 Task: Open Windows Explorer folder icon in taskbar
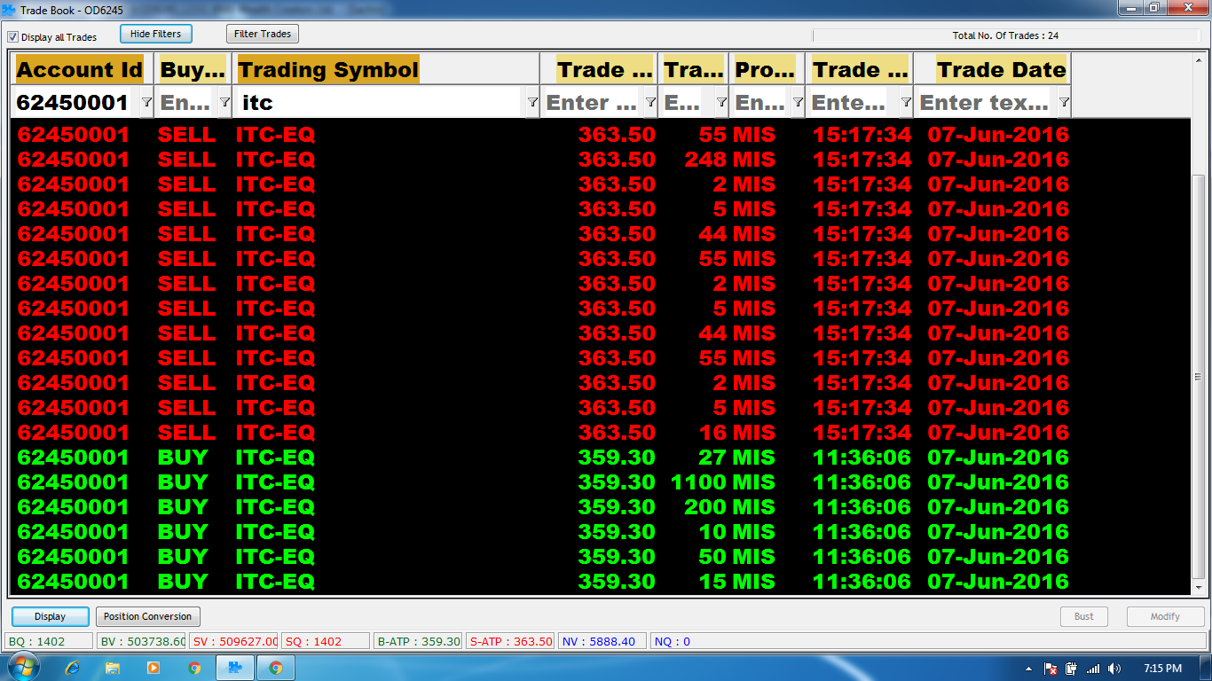pyautogui.click(x=113, y=668)
